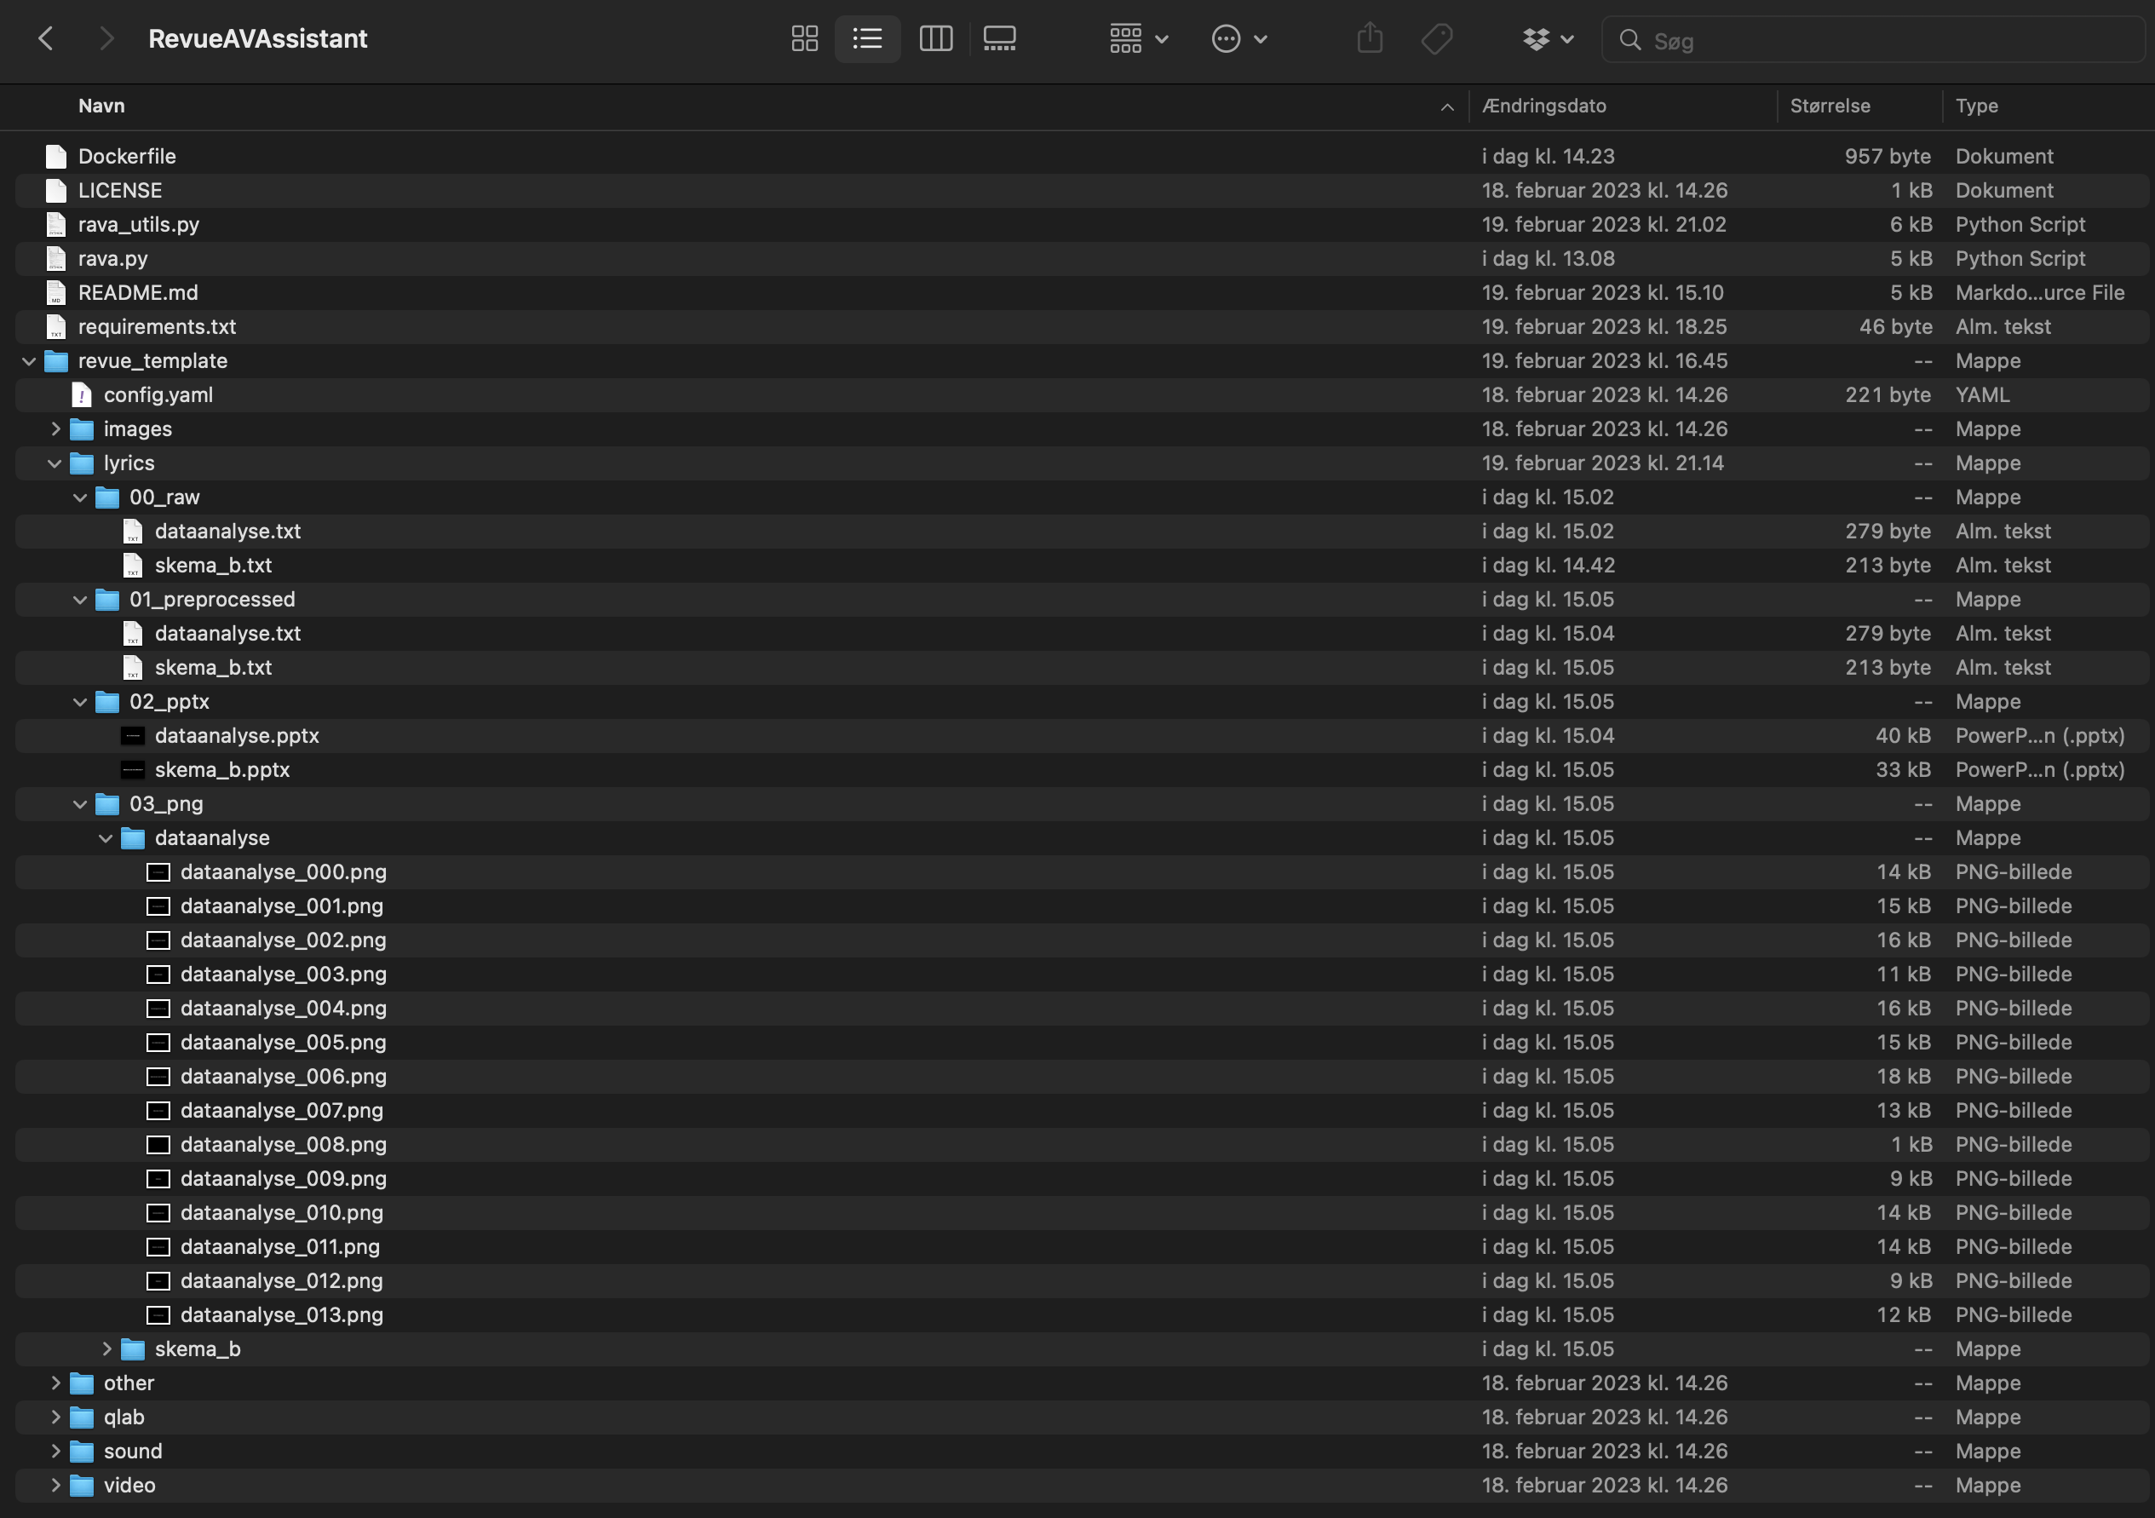This screenshot has height=1518, width=2155.
Task: Expand the skema_b folder
Action: (106, 1349)
